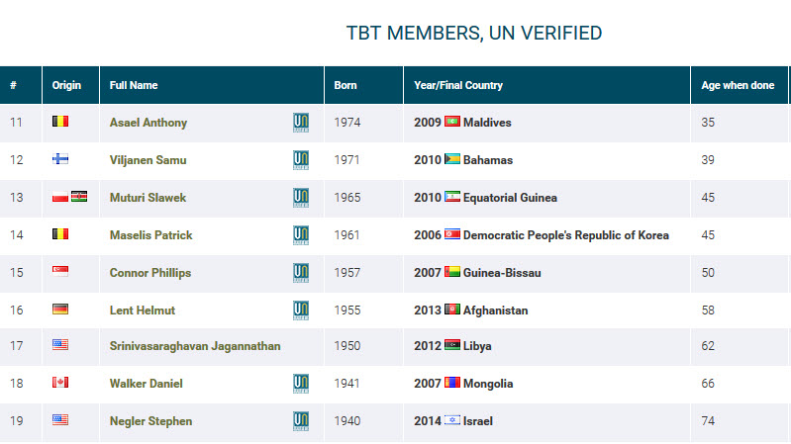Click Maldives flag icon in row 11
Image resolution: width=791 pixels, height=444 pixels.
pyautogui.click(x=453, y=123)
